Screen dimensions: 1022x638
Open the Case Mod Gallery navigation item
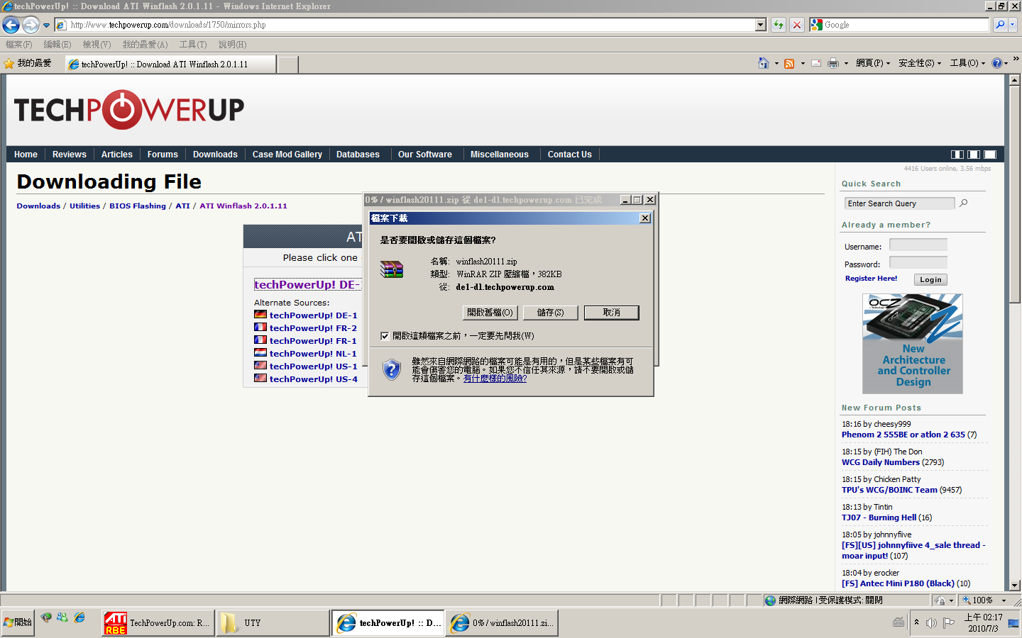pos(287,155)
